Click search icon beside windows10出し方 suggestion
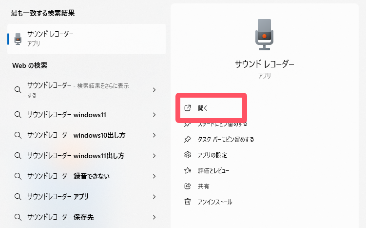Image resolution: width=366 pixels, height=228 pixels. pyautogui.click(x=18, y=135)
